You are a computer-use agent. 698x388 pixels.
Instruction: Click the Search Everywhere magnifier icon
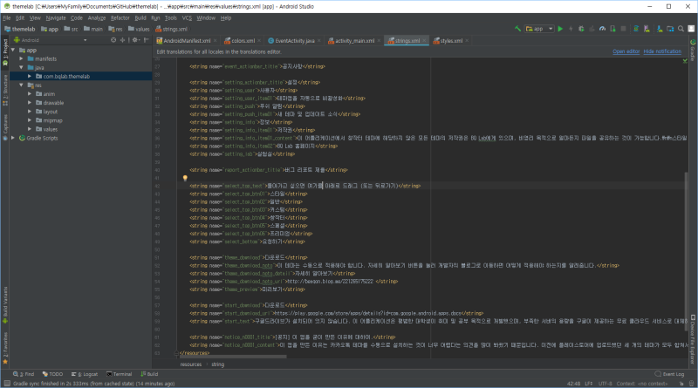pos(681,29)
